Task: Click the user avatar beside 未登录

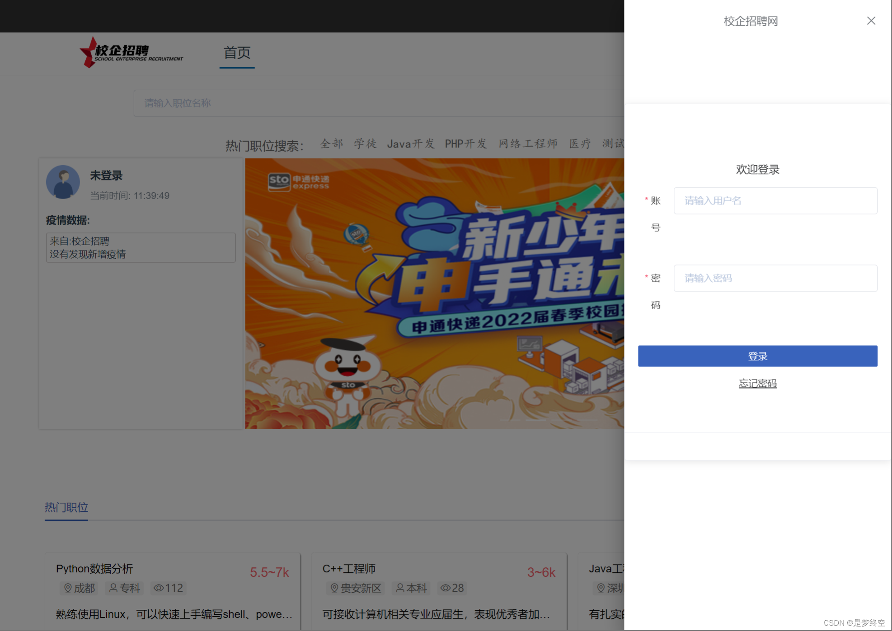Action: [x=63, y=182]
